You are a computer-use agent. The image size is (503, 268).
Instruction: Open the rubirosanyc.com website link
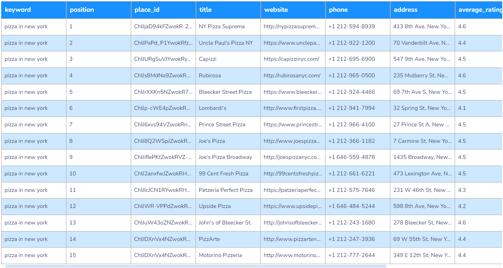[x=292, y=76]
